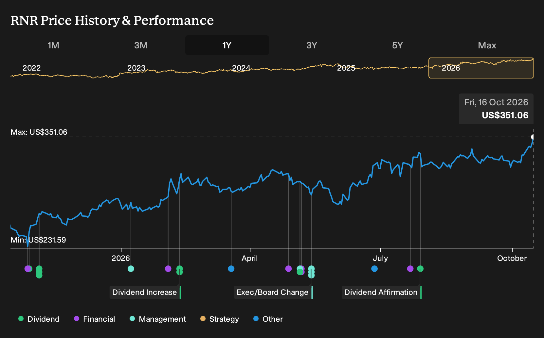Click purple Financial dot left of Dividend Increase
This screenshot has width=544, height=338.
pyautogui.click(x=168, y=269)
